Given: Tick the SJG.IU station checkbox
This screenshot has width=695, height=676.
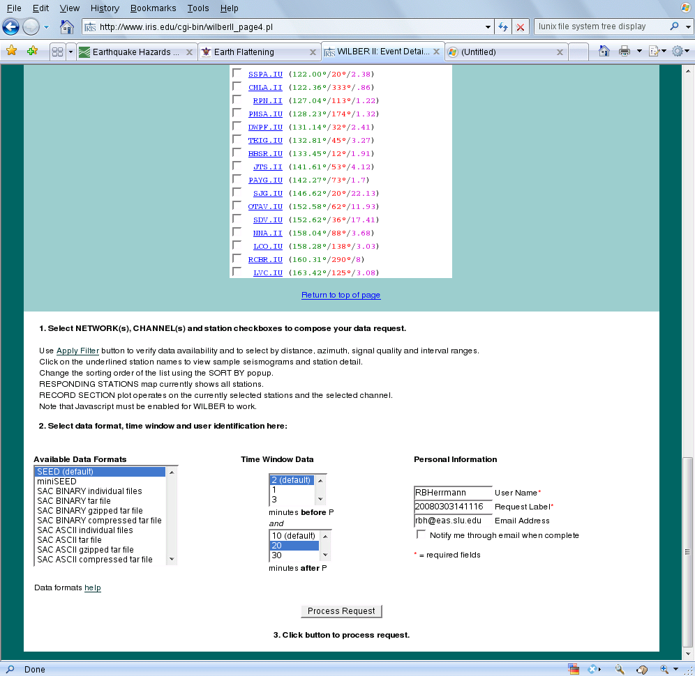Looking at the screenshot, I should (237, 192).
